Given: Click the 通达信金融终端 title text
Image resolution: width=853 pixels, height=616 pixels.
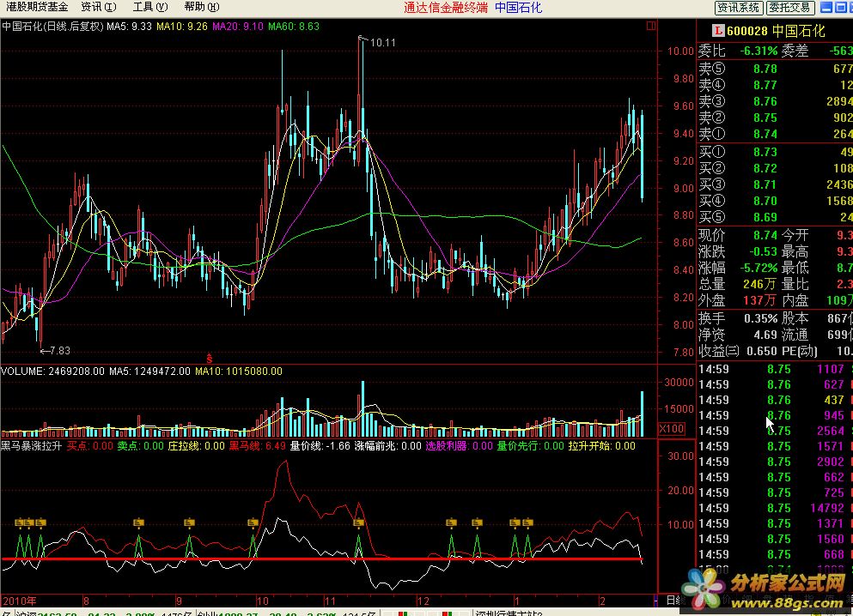Looking at the screenshot, I should click(446, 8).
